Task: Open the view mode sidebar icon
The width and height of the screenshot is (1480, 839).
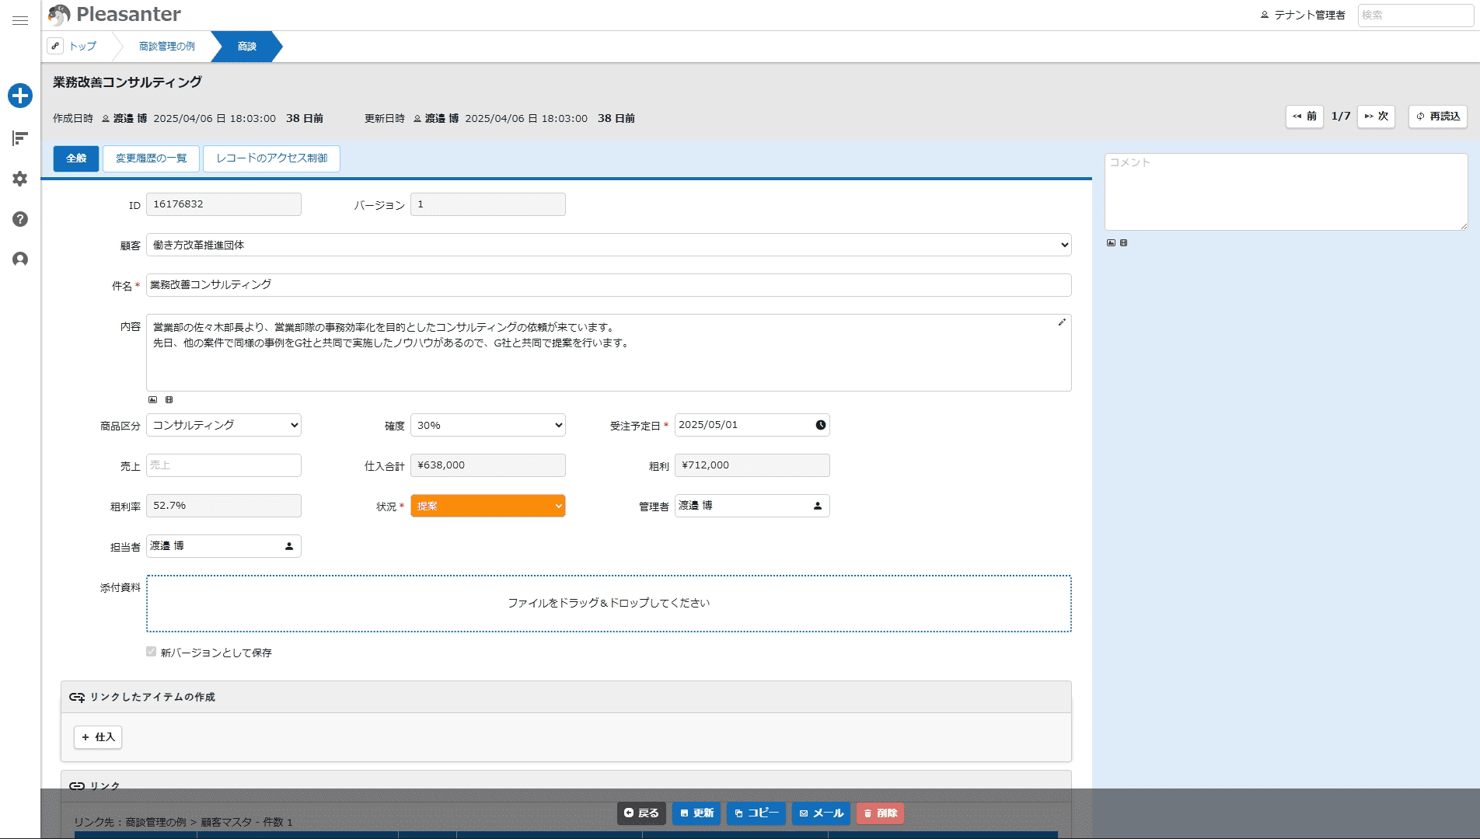Action: [20, 138]
